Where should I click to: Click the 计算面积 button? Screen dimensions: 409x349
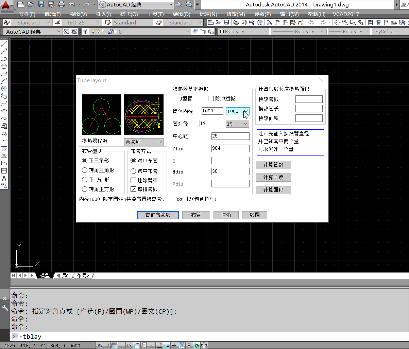(273, 190)
